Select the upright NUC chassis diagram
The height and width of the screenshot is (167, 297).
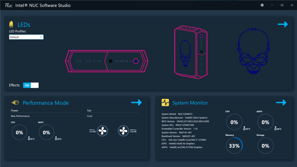click(x=191, y=52)
